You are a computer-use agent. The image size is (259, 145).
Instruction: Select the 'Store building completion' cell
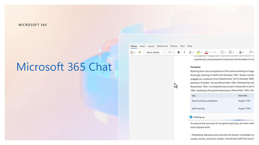(205, 101)
